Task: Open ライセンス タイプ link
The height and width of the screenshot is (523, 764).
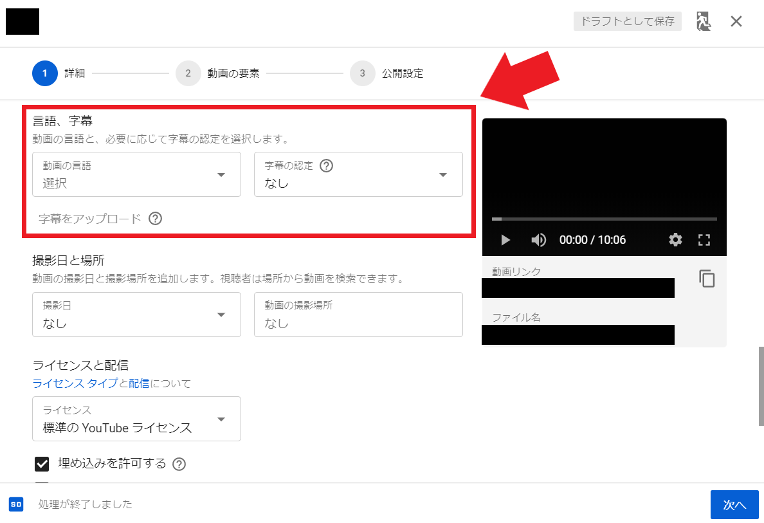Action: pos(75,383)
